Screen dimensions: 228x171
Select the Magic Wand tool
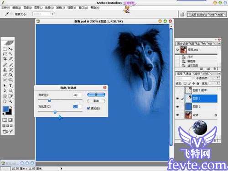pos(10,54)
